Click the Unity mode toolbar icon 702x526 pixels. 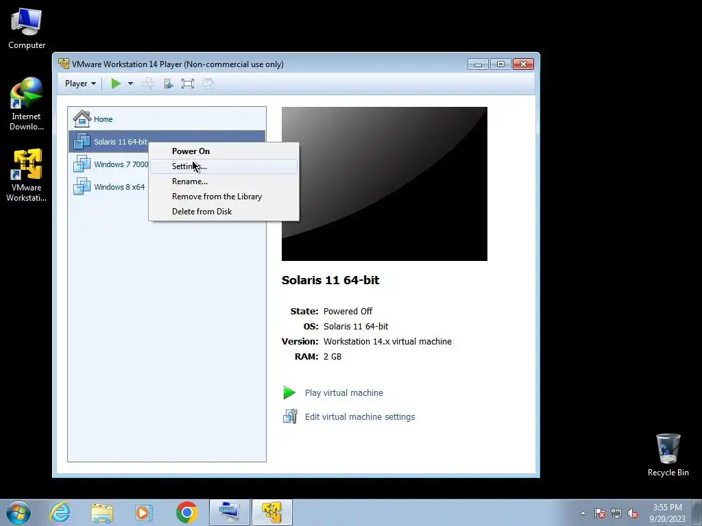208,84
